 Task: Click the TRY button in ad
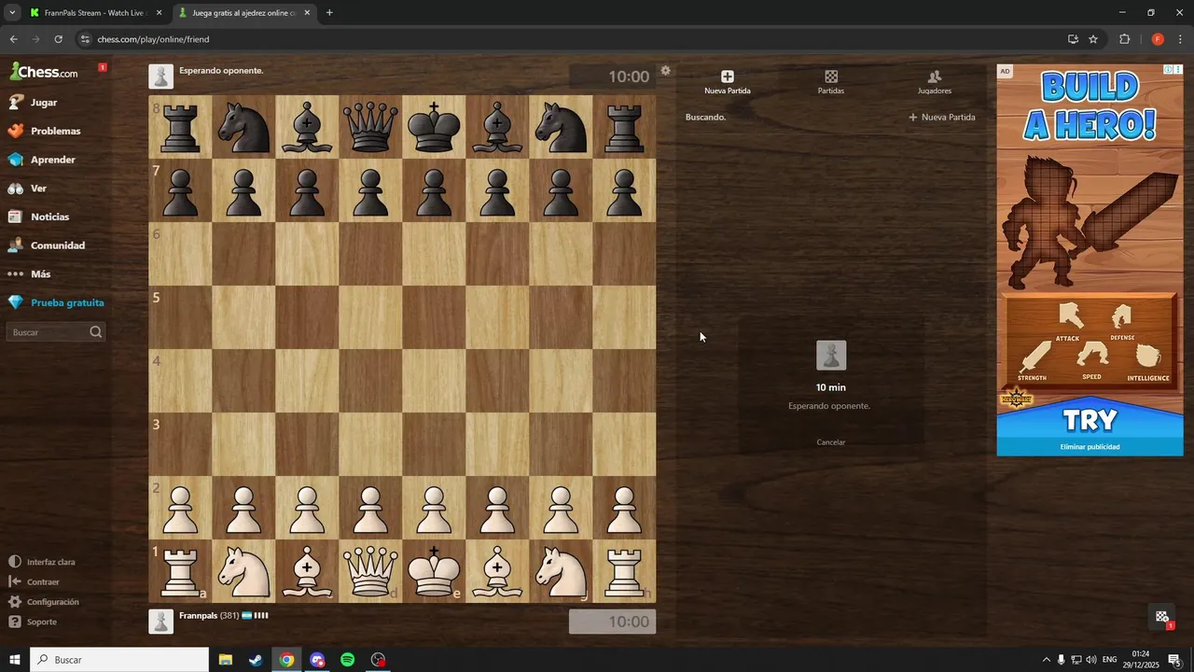[1090, 420]
